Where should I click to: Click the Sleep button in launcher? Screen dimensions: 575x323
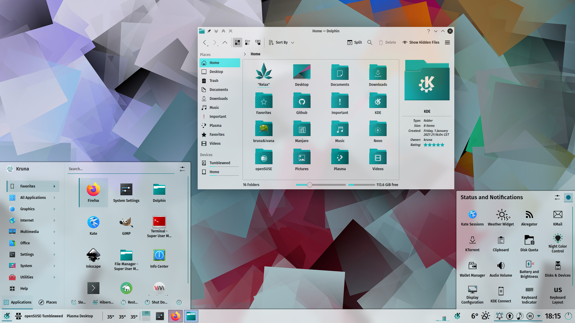tap(78, 302)
